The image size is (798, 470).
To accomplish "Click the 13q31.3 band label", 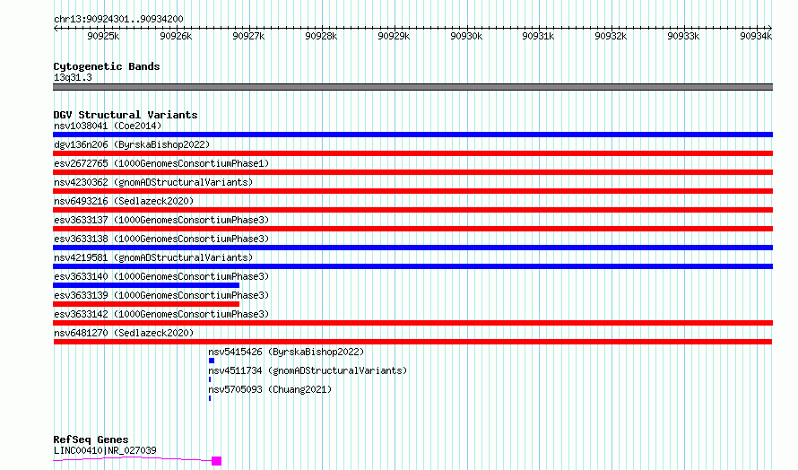I will [73, 77].
